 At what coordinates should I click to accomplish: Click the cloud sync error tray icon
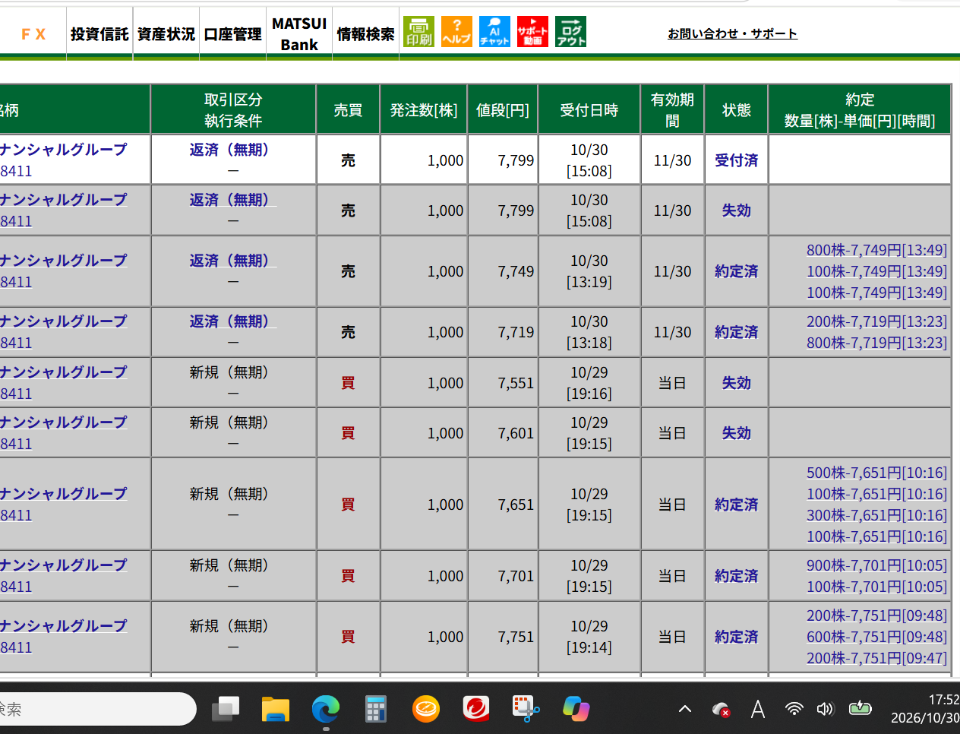721,710
